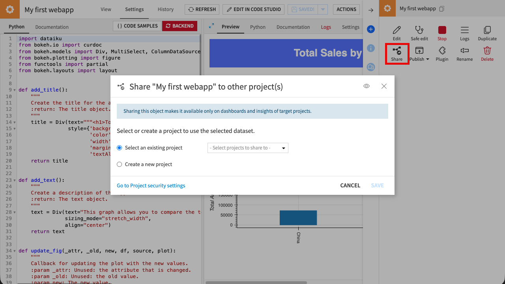Image resolution: width=505 pixels, height=284 pixels.
Task: Click CANCEL in share dialog
Action: click(350, 185)
